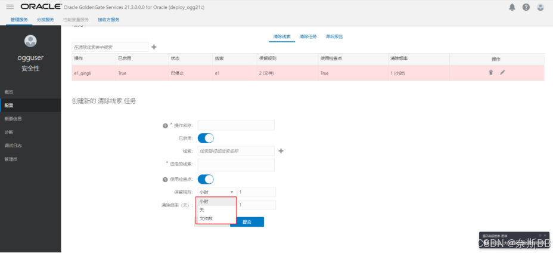Screen dimensions: 553x253
Task: Select 天 from the dropdown list
Action: pyautogui.click(x=202, y=210)
